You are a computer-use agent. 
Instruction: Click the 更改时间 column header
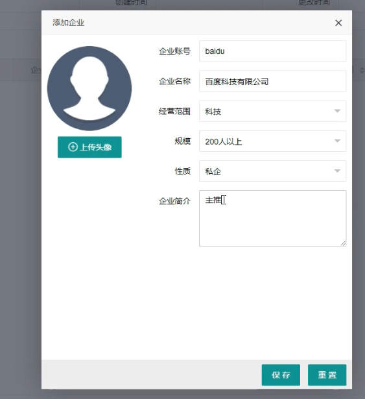coord(314,3)
